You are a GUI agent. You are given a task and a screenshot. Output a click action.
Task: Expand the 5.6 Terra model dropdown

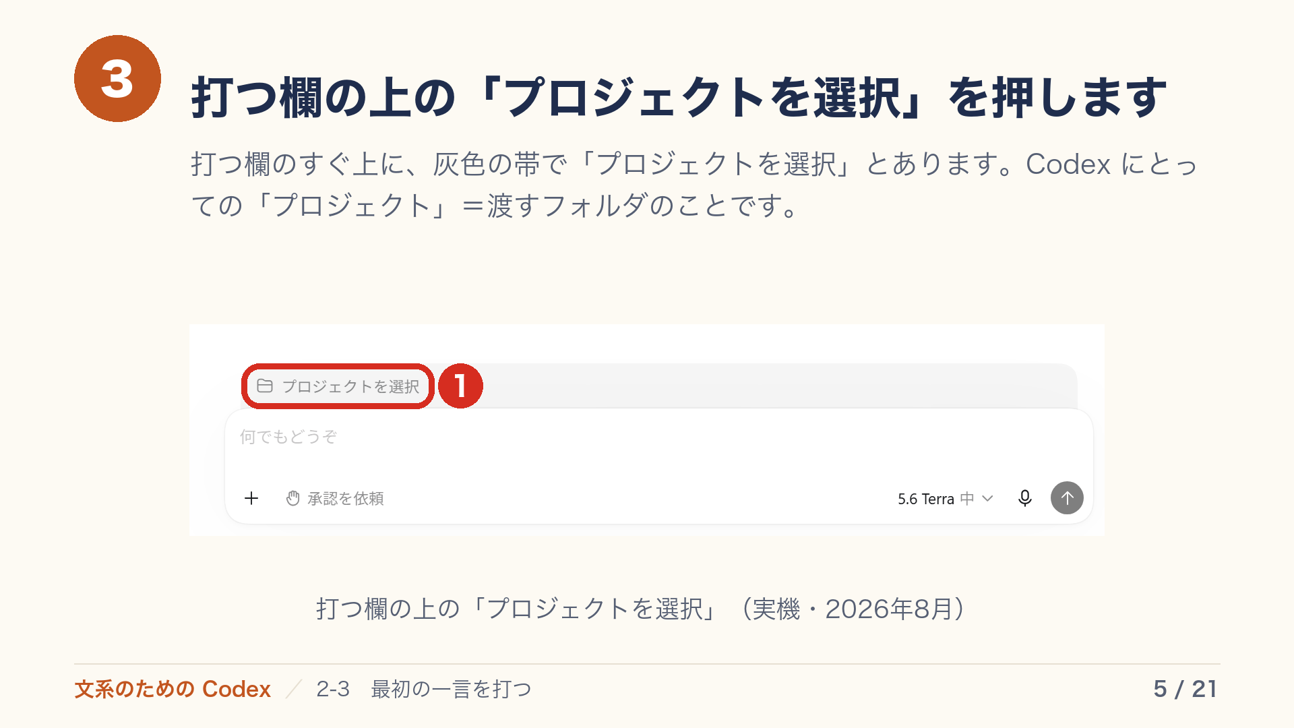coord(946,499)
